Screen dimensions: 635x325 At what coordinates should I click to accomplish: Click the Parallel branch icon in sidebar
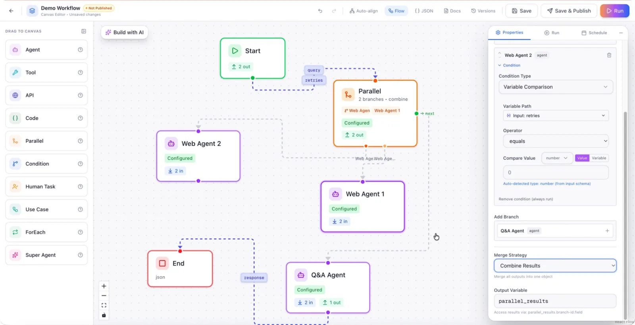coord(15,141)
